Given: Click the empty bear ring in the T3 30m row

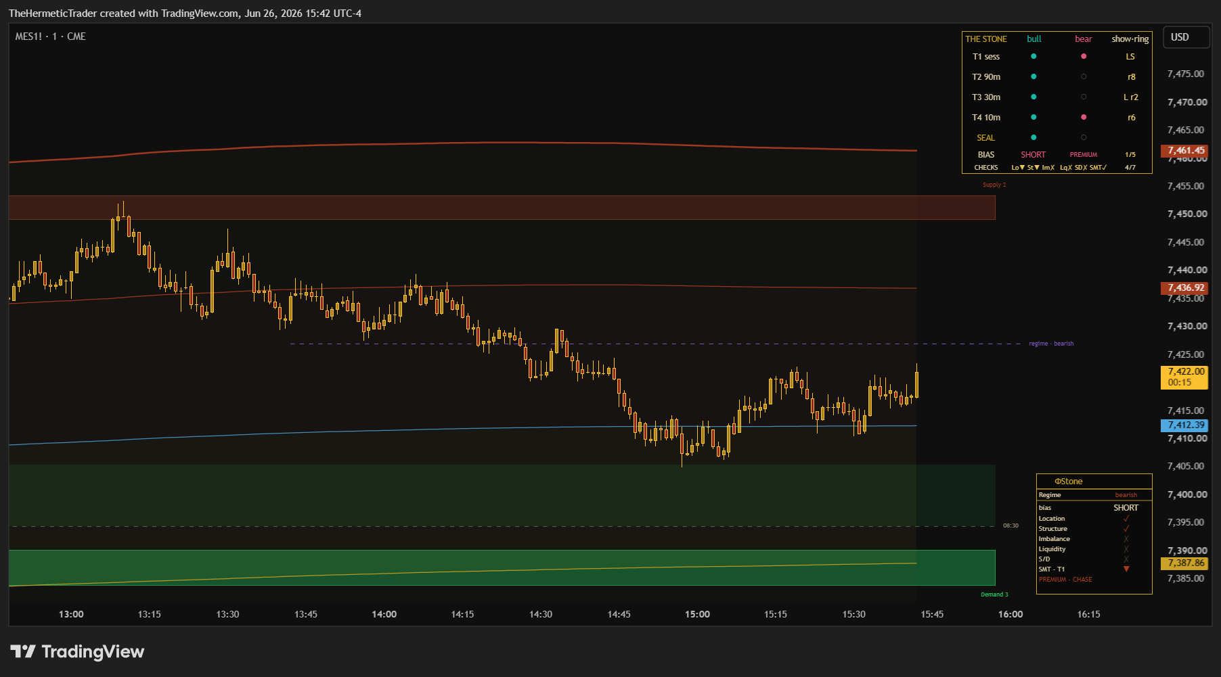Looking at the screenshot, I should (1084, 97).
